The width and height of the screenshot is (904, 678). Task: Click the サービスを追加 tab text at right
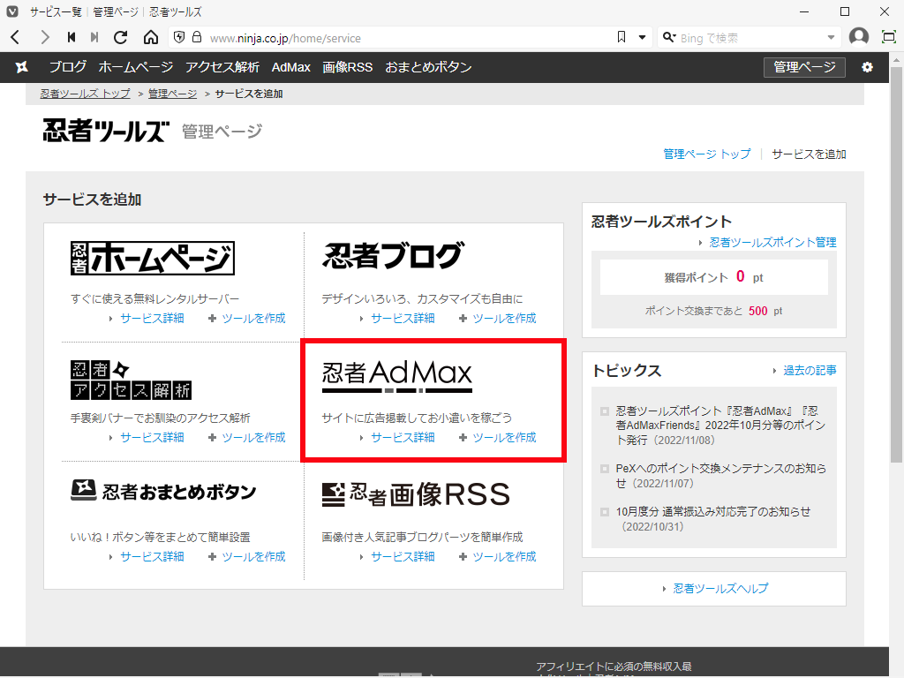pos(809,154)
